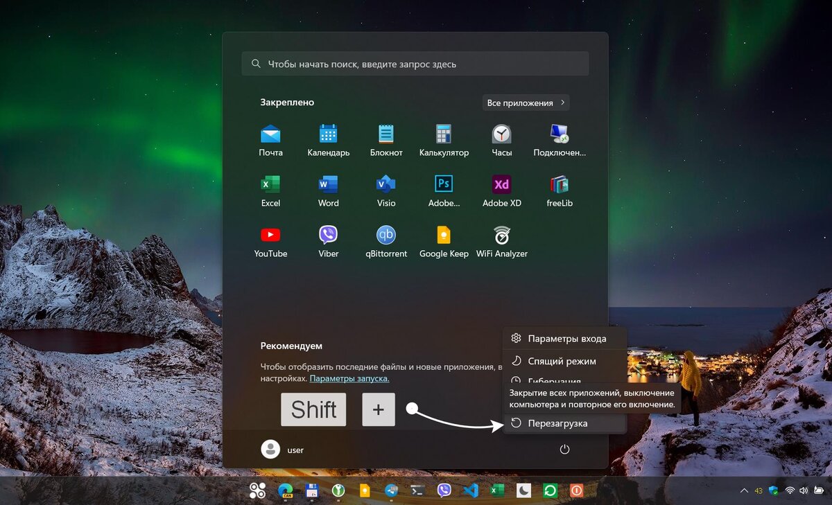
Task: Open the user account profile
Action: (283, 450)
